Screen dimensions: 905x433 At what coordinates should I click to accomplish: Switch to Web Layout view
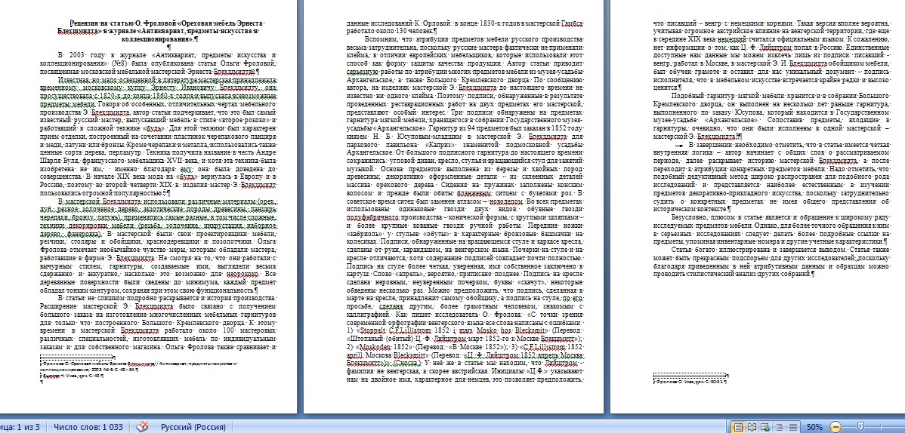[764, 427]
